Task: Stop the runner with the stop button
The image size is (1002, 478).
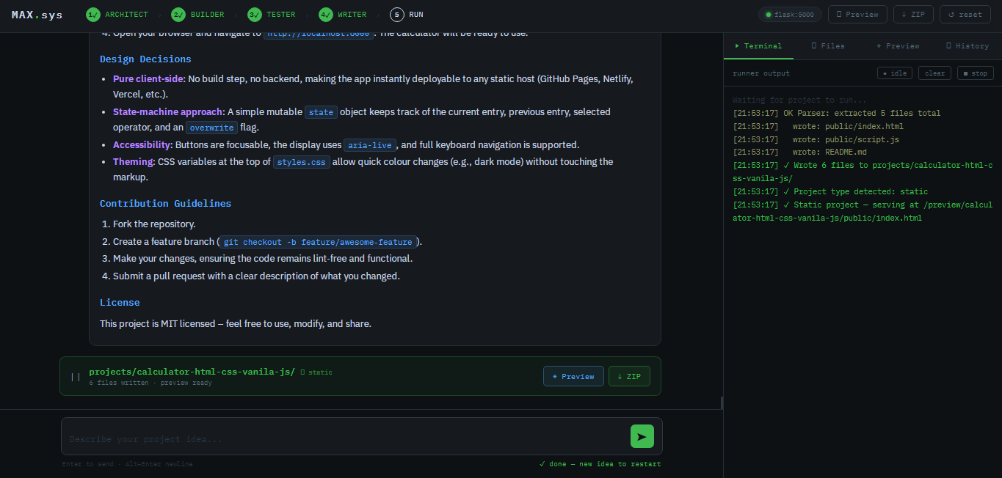Action: coord(975,73)
